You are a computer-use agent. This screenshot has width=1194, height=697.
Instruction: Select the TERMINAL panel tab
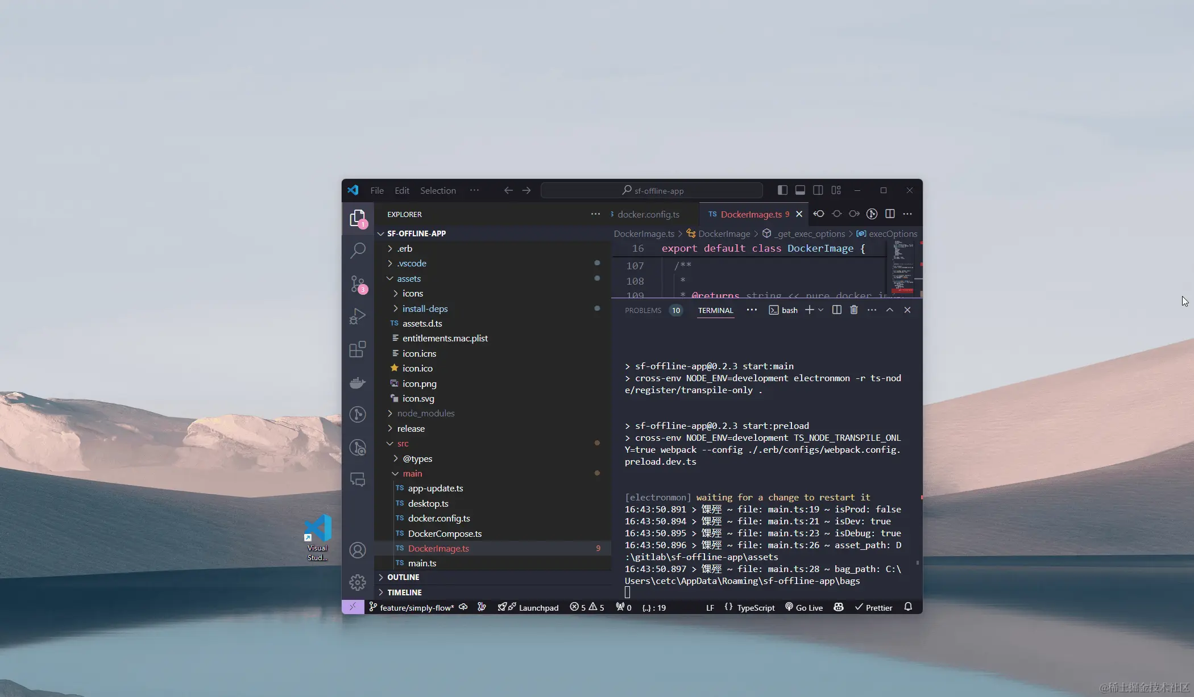[x=715, y=310]
